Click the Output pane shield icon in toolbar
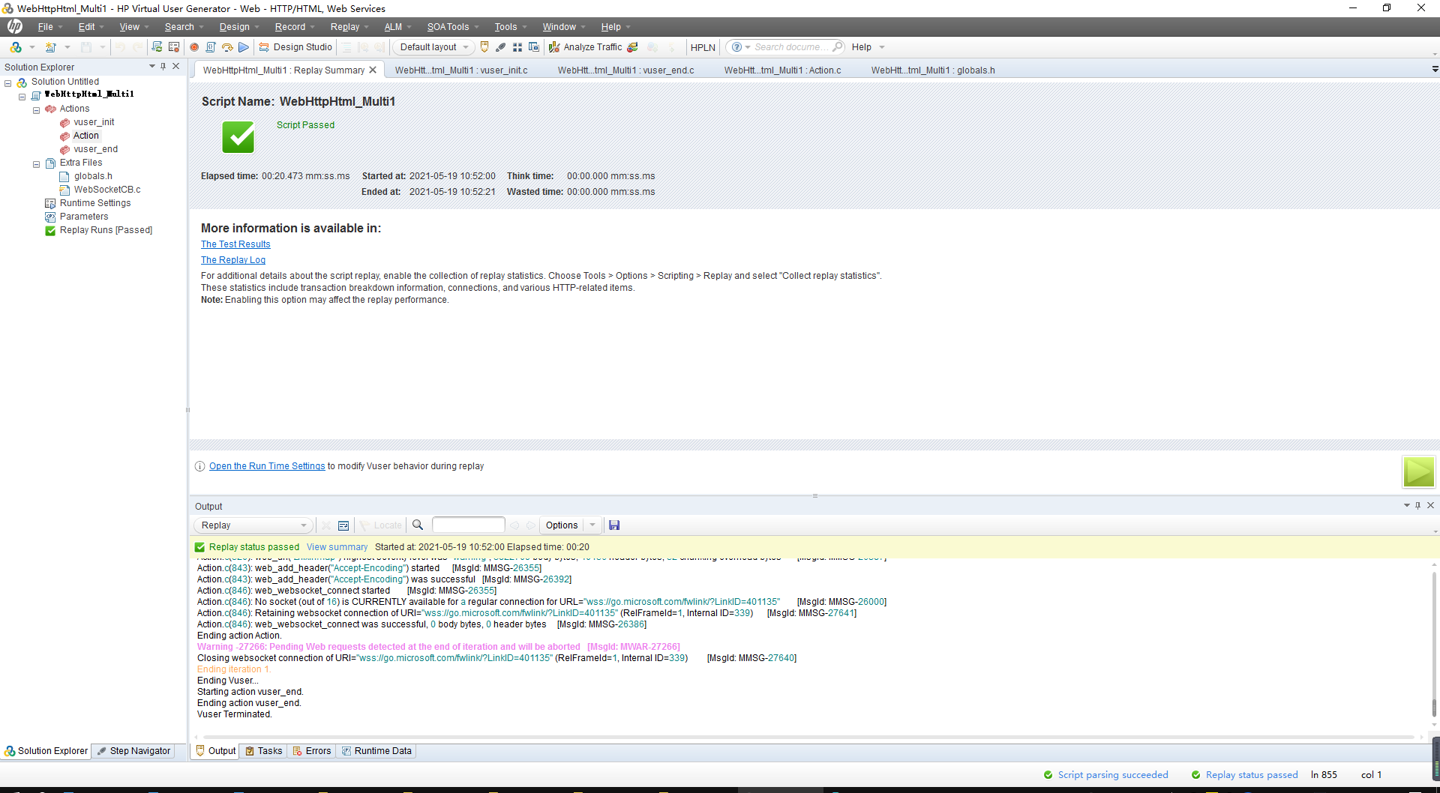This screenshot has width=1440, height=793. coord(484,47)
